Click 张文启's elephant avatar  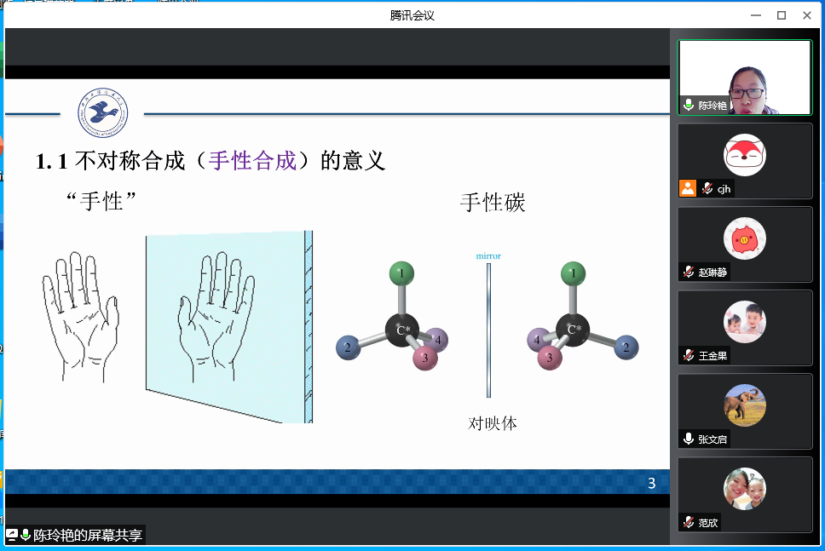[x=744, y=405]
